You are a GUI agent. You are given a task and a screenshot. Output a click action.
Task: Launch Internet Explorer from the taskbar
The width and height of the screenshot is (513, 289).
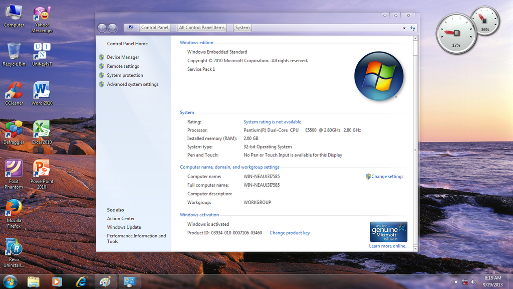pos(81,281)
